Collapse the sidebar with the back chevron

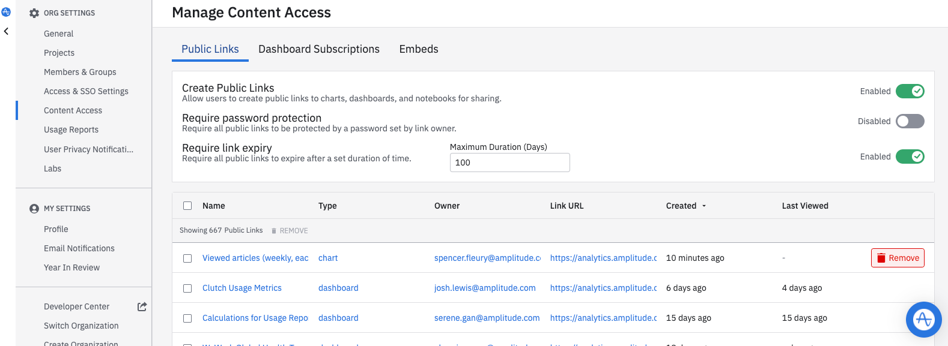[6, 31]
